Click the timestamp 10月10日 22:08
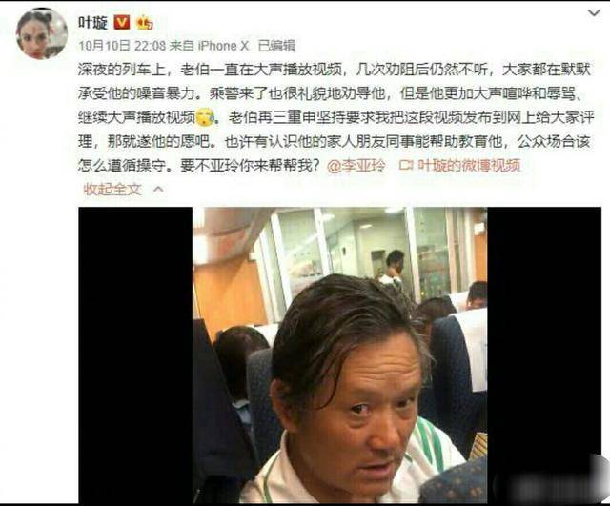This screenshot has width=610, height=506. 122,46
